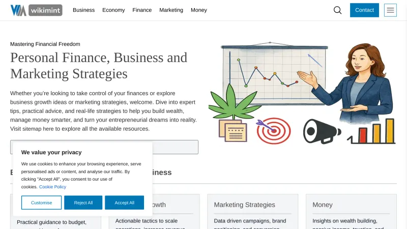
Task: Click the bullseye target illustration
Action: (273, 130)
